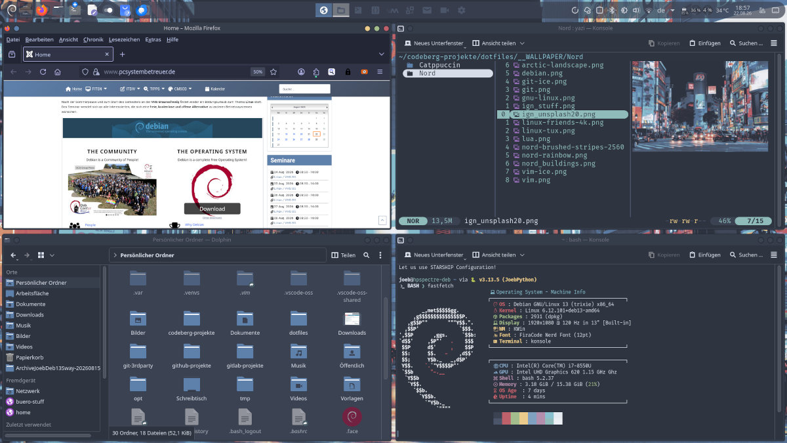Go to Firefox home page icon

[58, 72]
